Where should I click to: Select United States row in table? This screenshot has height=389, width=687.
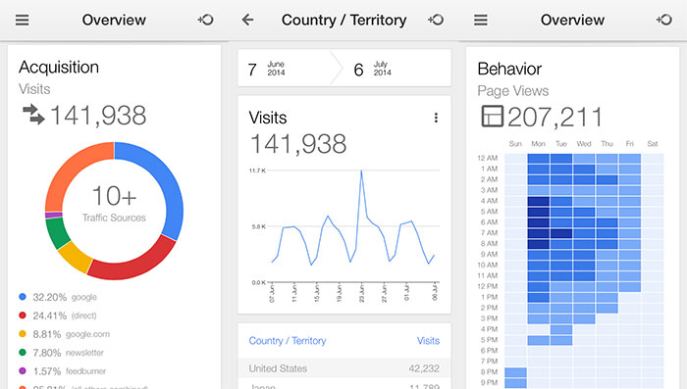343,368
